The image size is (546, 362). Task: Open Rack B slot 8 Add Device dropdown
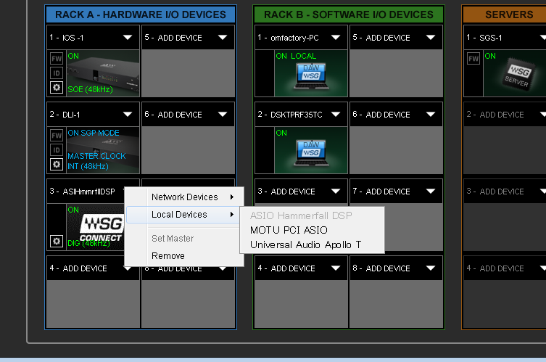tap(431, 268)
